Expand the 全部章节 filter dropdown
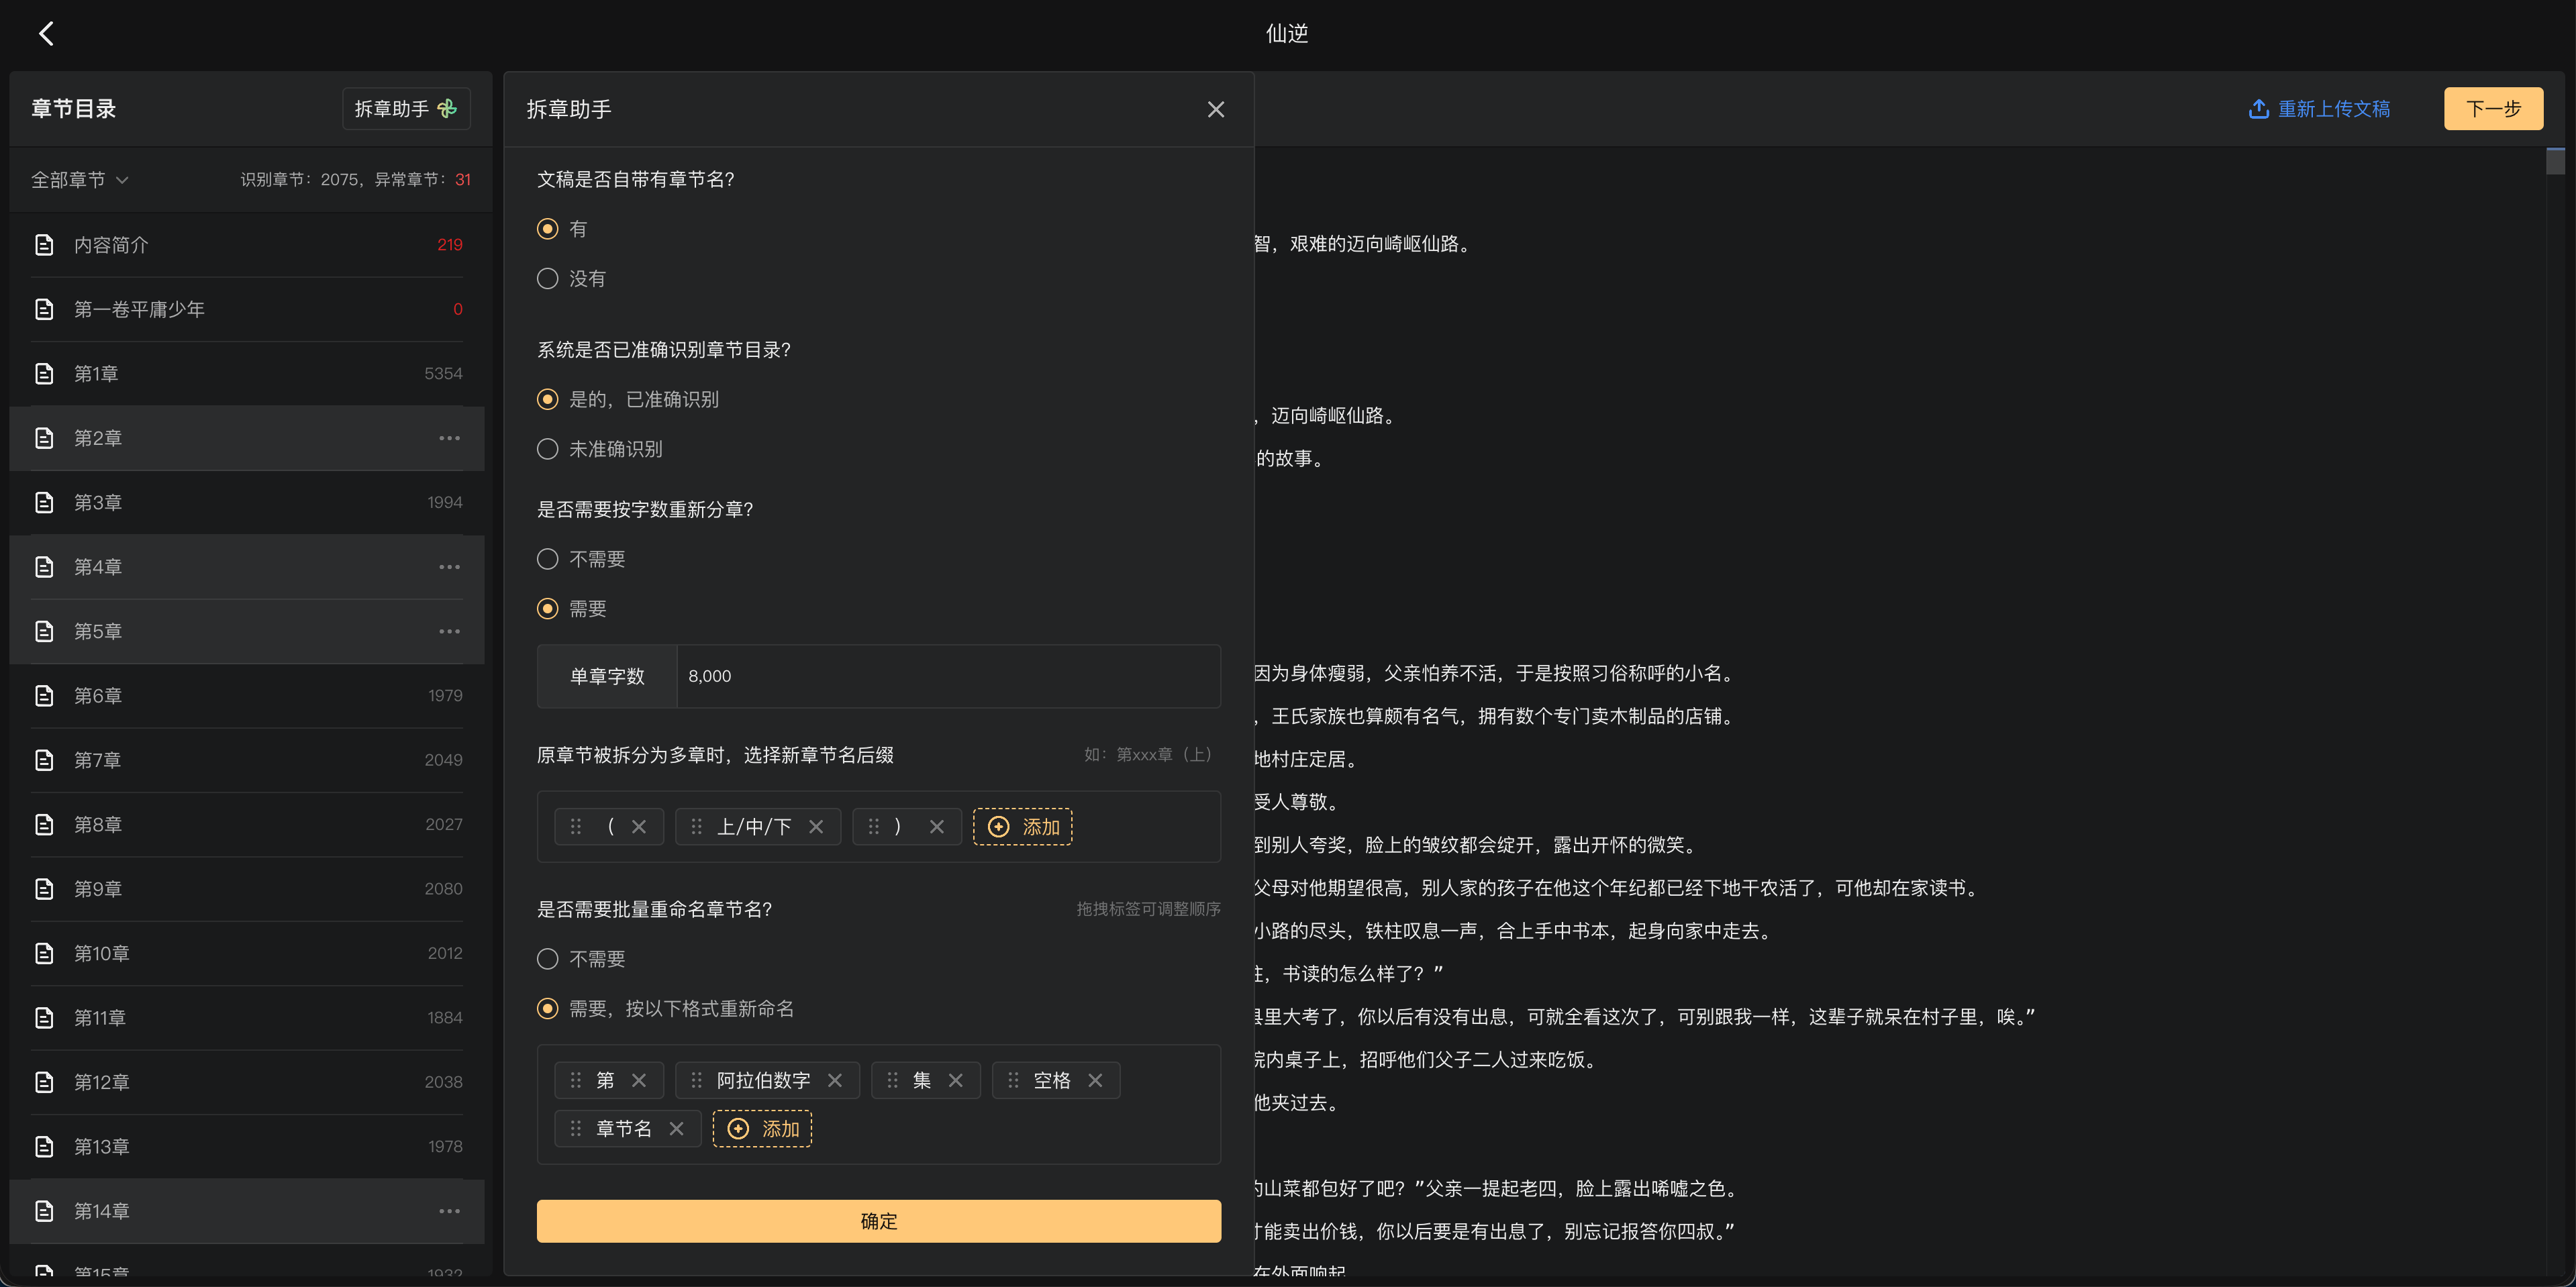This screenshot has width=2576, height=1287. (80, 180)
